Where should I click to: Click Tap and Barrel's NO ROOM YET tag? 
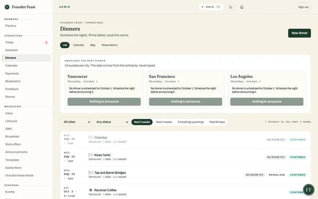point(254,175)
